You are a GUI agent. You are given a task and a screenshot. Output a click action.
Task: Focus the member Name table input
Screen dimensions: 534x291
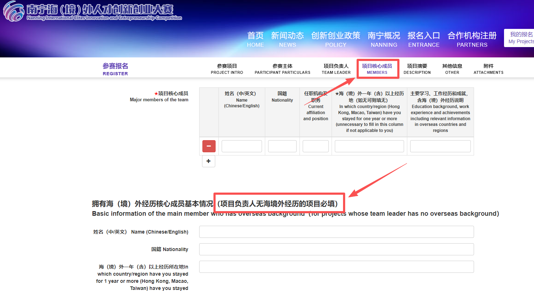point(242,146)
